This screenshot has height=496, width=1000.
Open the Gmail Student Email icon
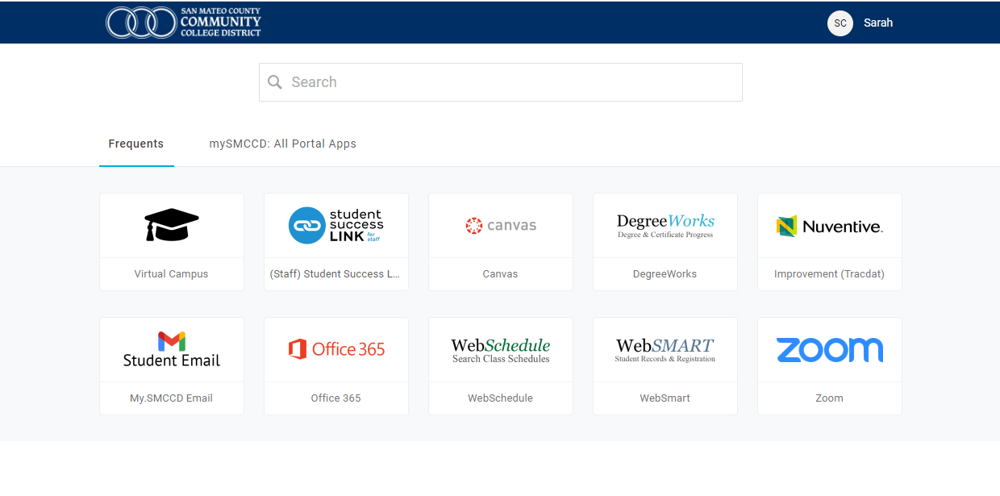(171, 349)
